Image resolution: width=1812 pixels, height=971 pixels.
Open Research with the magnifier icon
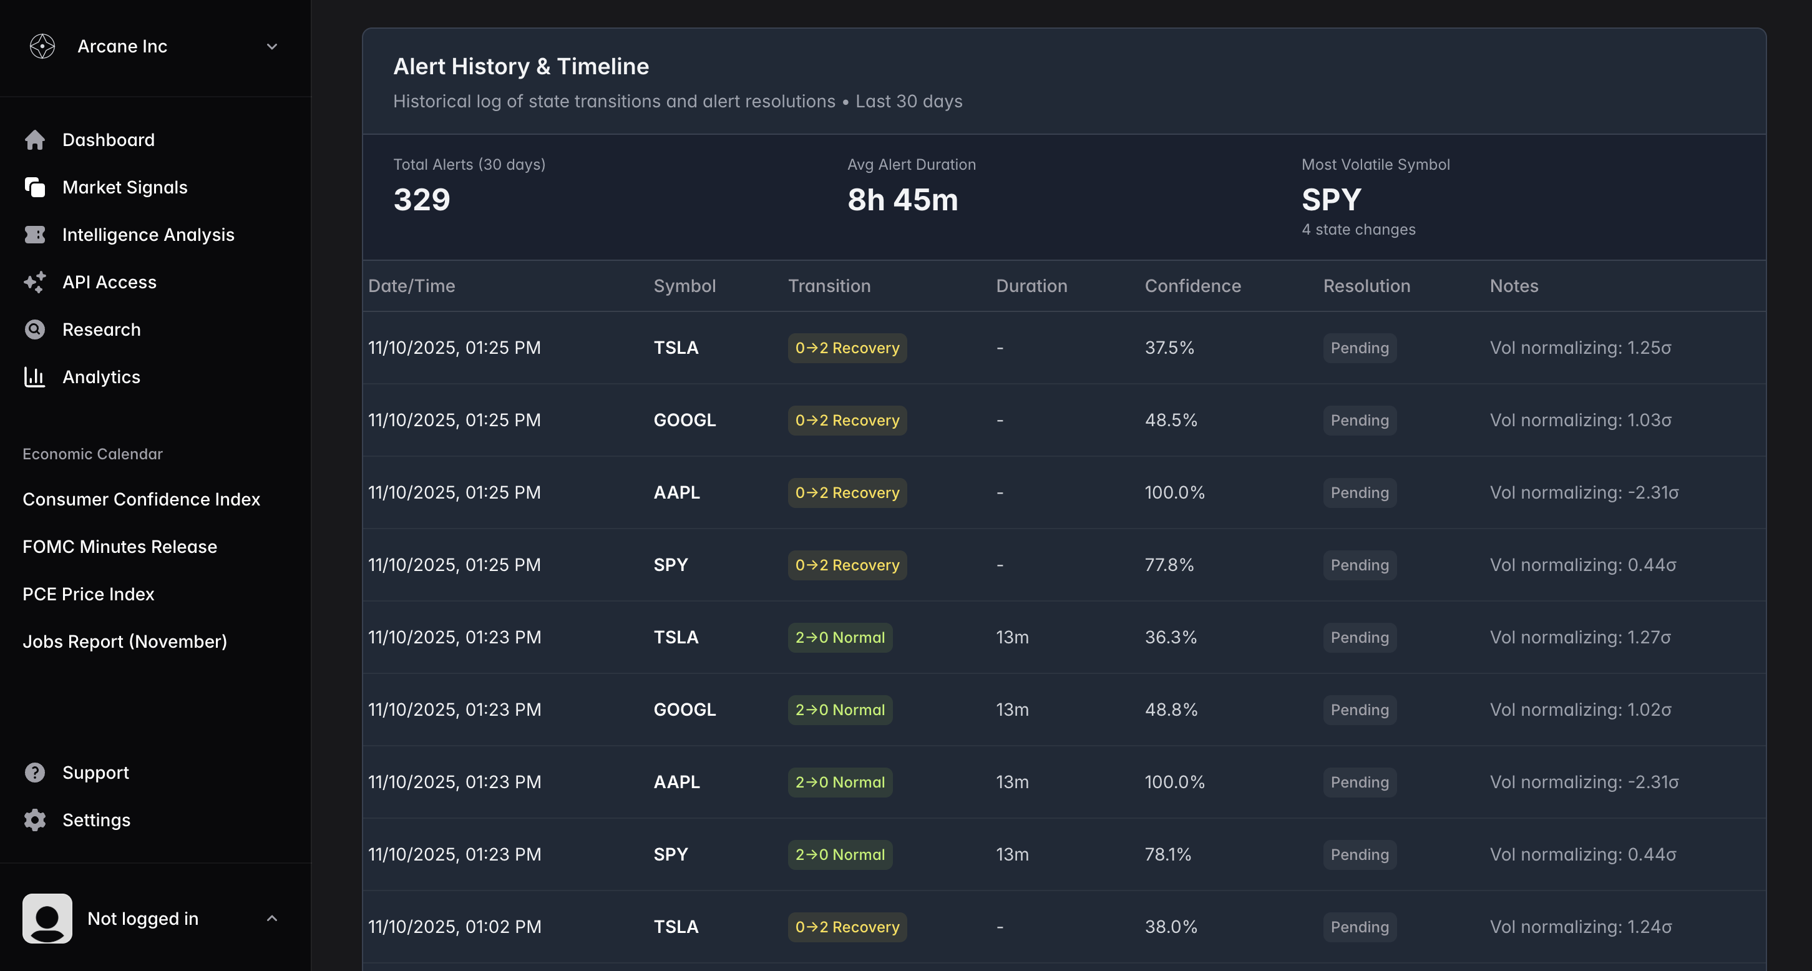[34, 329]
